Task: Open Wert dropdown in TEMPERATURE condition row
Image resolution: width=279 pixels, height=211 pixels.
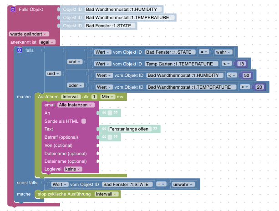Action: [104, 87]
